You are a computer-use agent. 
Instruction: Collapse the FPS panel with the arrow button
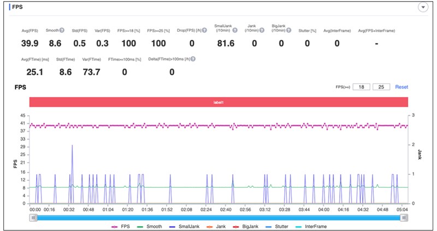(x=422, y=7)
